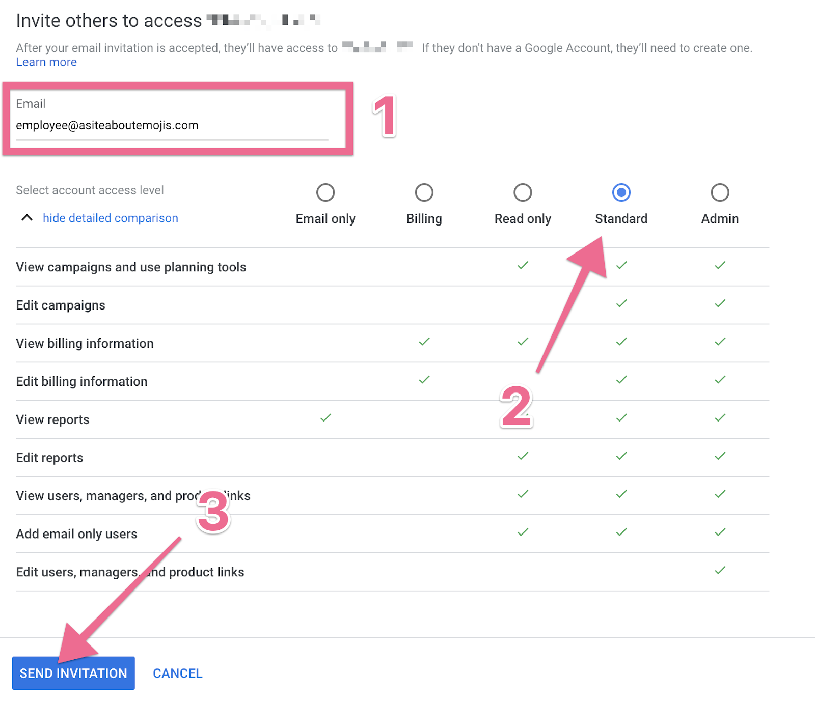
Task: Click the Email only checkmark for View reports
Action: [x=325, y=418]
